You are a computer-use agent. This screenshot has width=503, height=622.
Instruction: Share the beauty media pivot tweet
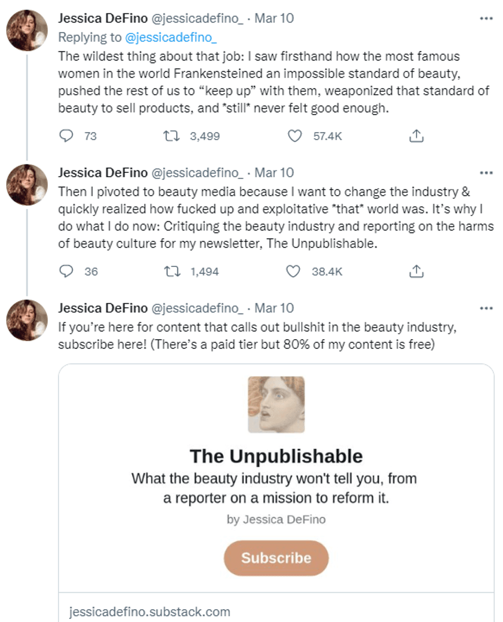416,271
